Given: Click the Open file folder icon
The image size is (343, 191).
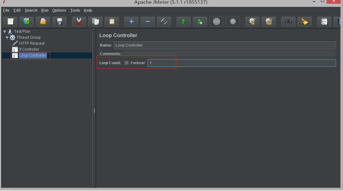Looking at the screenshot, I should tap(43, 21).
